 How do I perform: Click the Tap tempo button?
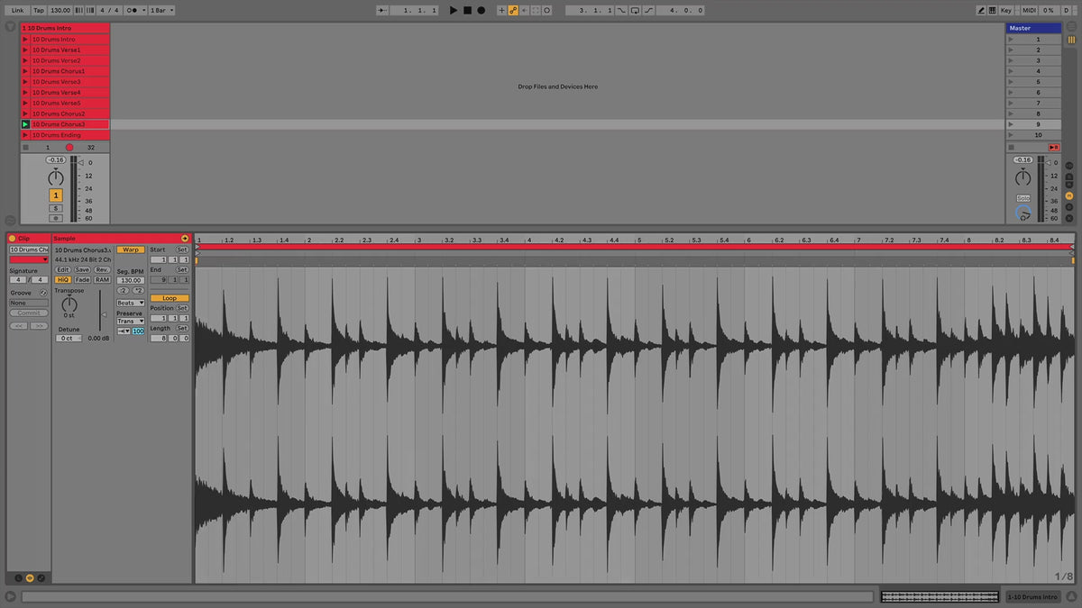click(x=38, y=10)
